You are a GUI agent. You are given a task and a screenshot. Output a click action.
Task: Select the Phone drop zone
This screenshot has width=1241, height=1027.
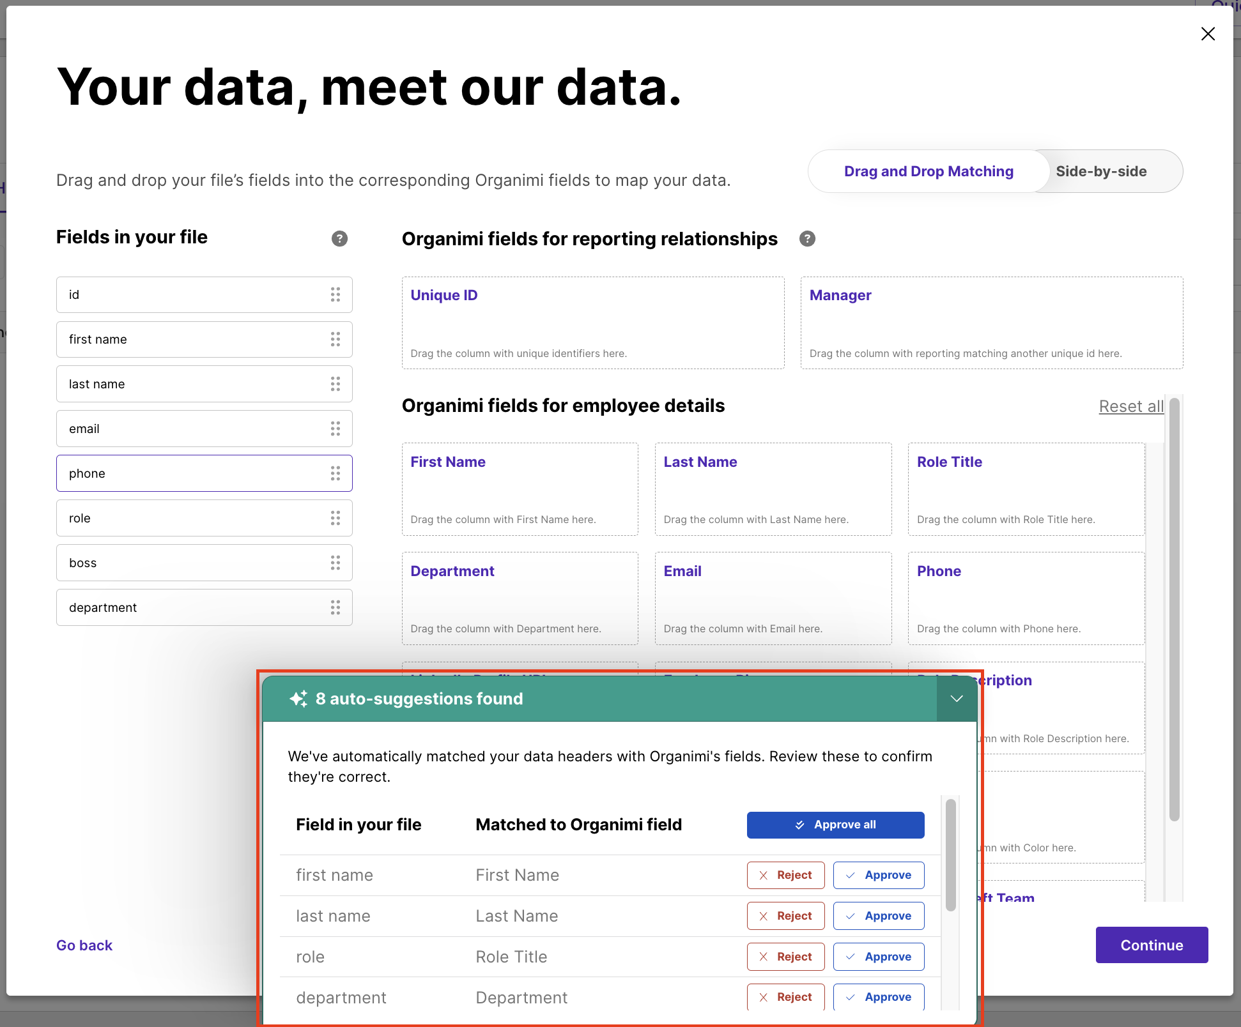[1026, 598]
